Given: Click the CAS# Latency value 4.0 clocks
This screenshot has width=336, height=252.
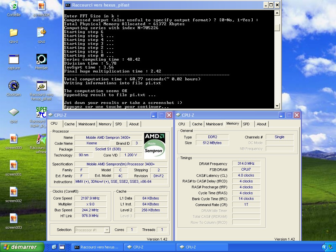Looking at the screenshot, I should [x=246, y=175].
